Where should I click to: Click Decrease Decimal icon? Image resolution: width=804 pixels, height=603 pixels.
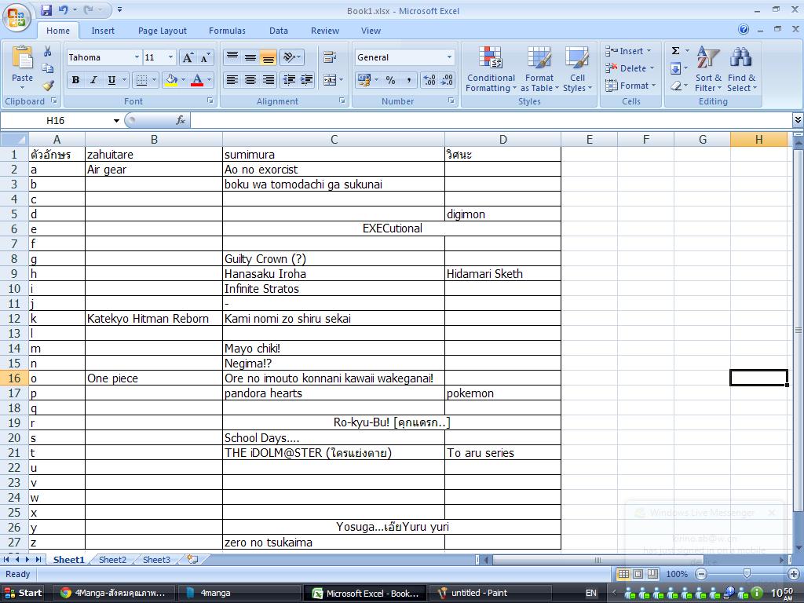pos(447,80)
